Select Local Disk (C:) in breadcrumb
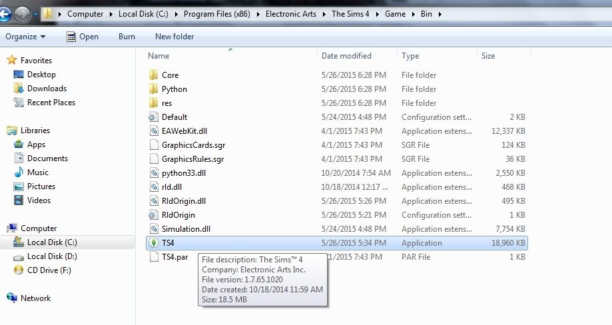The height and width of the screenshot is (325, 612). [143, 14]
